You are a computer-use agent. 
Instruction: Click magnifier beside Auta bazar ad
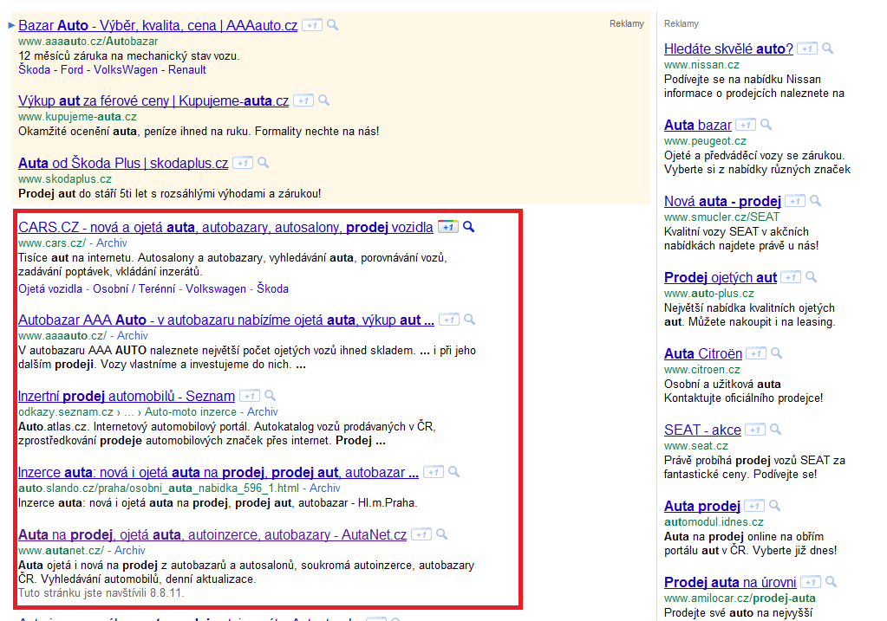766,125
